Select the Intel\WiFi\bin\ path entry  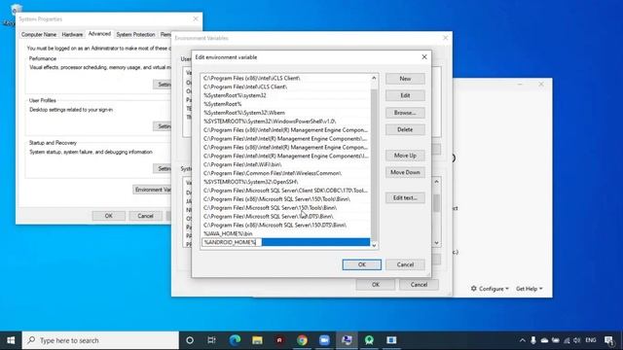(x=285, y=164)
